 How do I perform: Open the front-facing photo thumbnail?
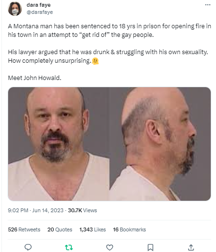coord(59,144)
